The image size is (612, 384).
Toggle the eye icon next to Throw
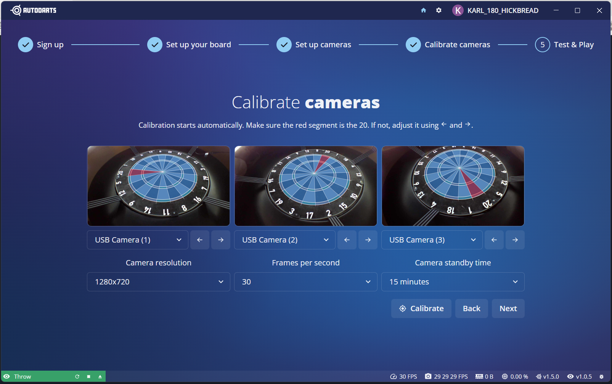coord(6,376)
